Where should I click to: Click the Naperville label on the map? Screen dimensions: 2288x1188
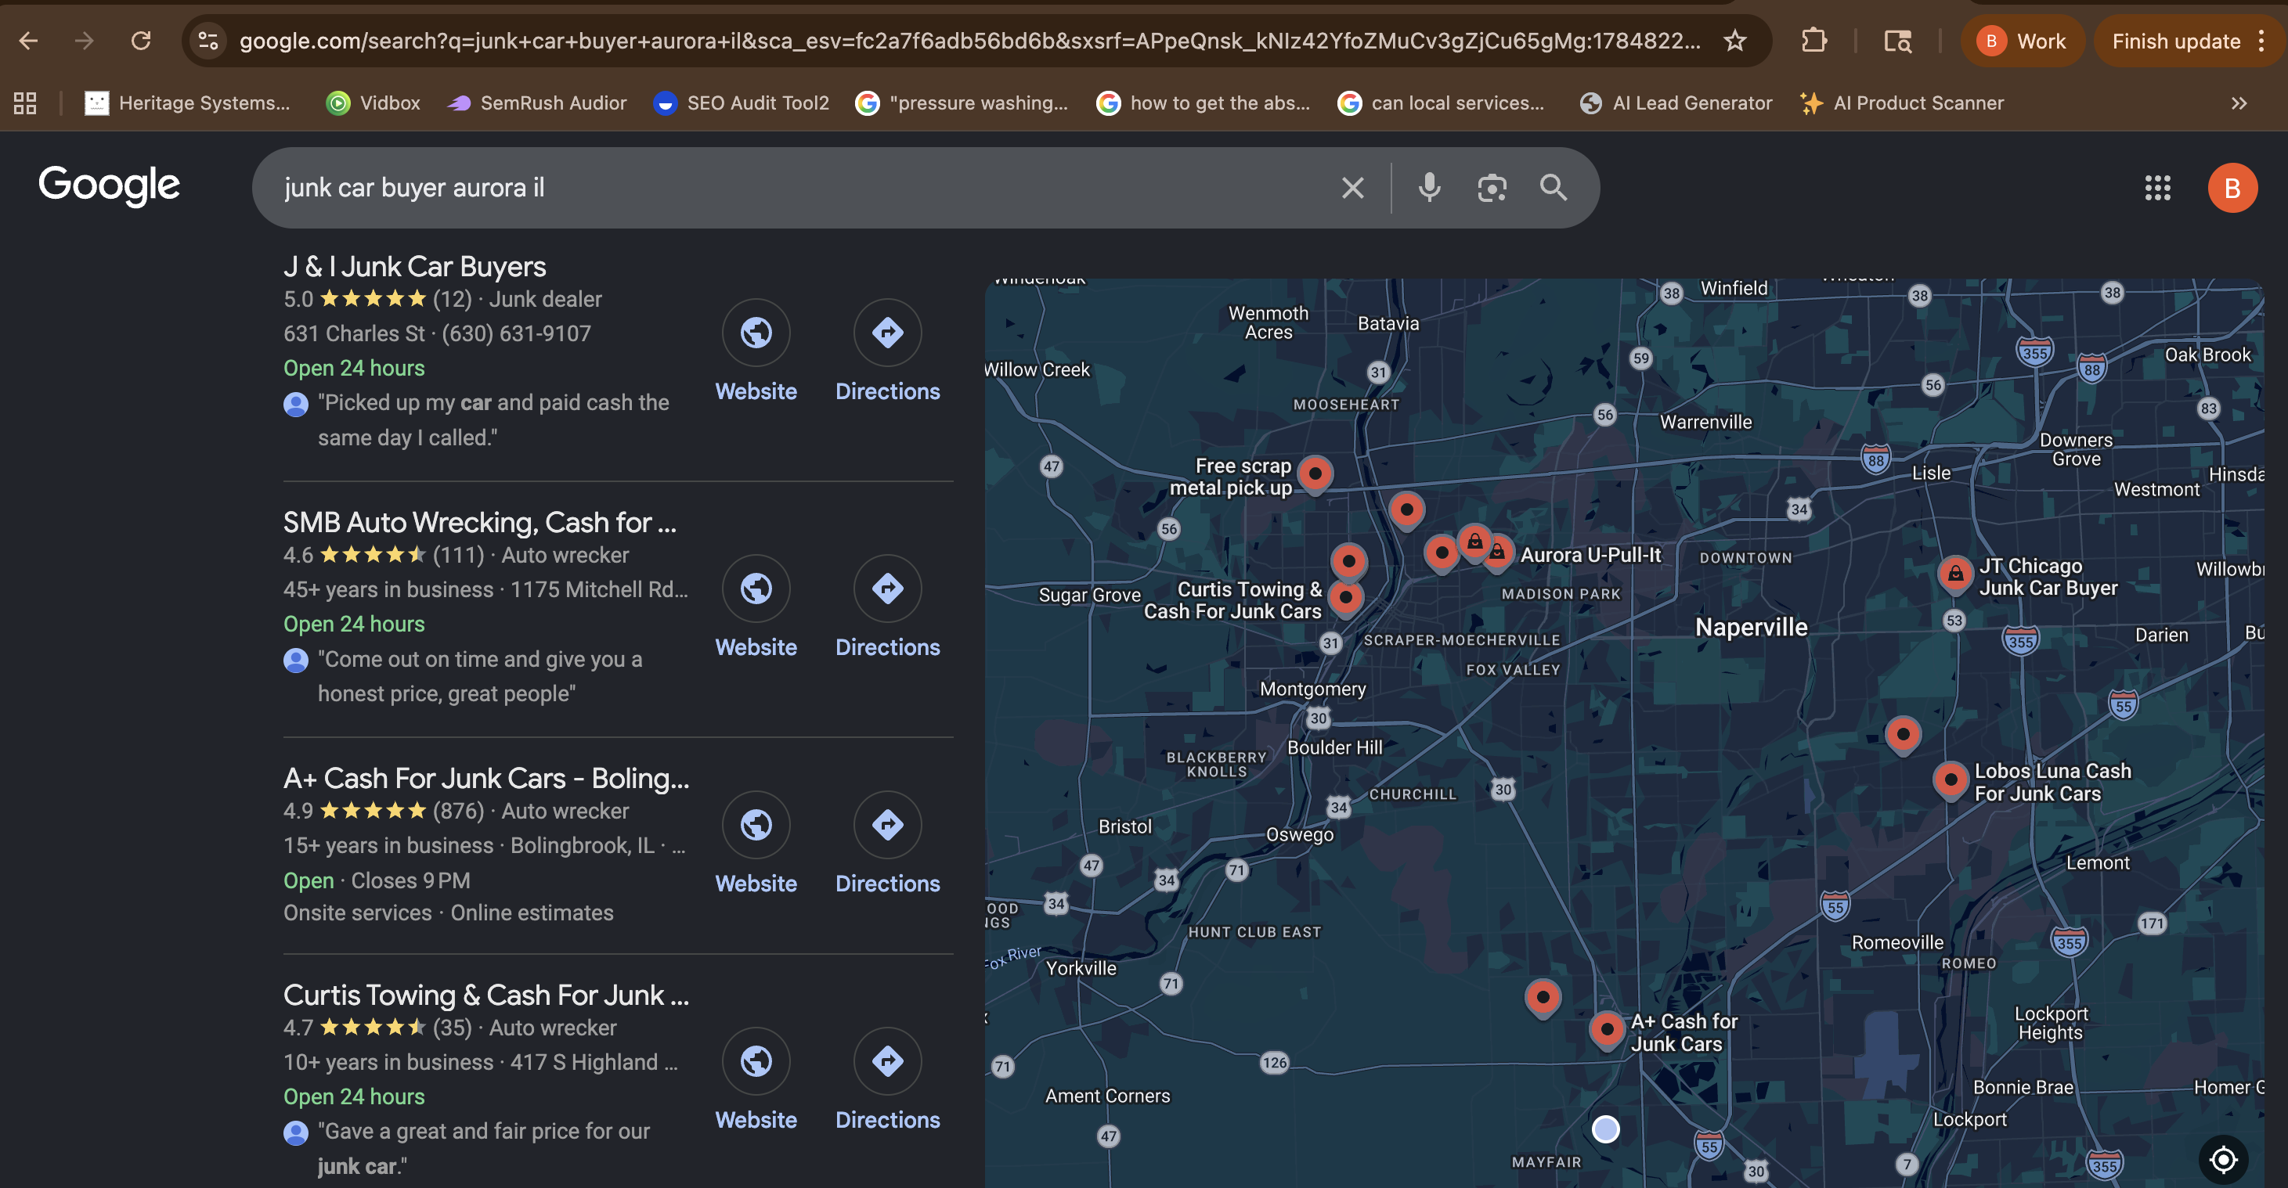click(x=1751, y=627)
